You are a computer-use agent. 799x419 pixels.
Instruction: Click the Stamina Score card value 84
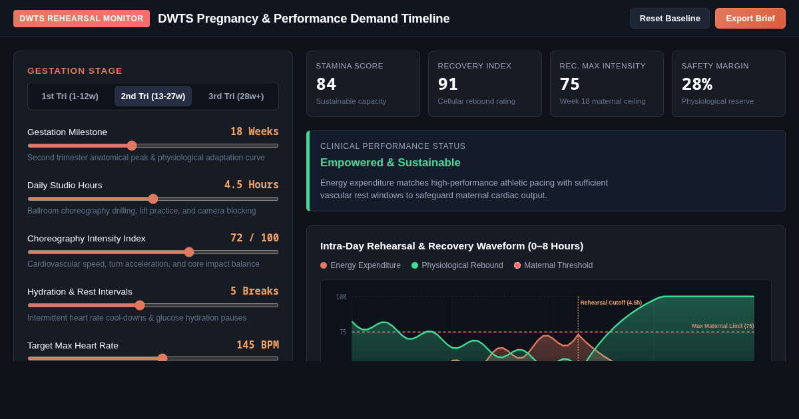[x=326, y=84]
